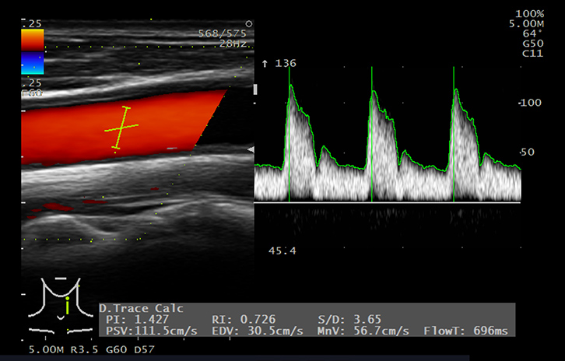The width and height of the screenshot is (565, 361).
Task: Select the third systolic peak marker line
Action: click(454, 132)
